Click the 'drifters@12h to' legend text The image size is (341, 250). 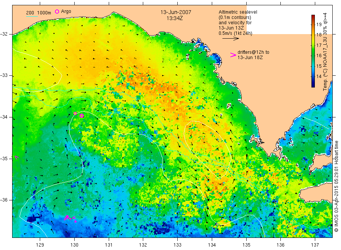253,52
